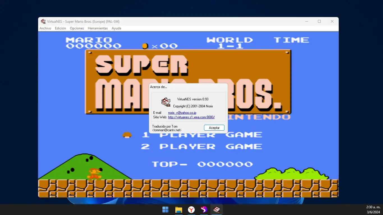Image resolution: width=383 pixels, height=215 pixels.
Task: Click the mushroom cursor beside 1 PLAYER GAME
Action: click(127, 135)
